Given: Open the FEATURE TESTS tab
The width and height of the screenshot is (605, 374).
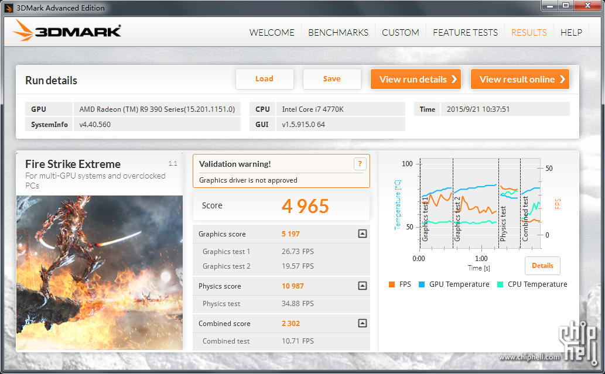Looking at the screenshot, I should pos(465,33).
